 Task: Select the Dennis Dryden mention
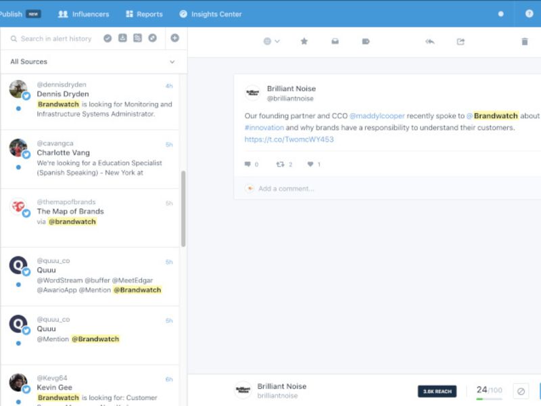point(90,102)
